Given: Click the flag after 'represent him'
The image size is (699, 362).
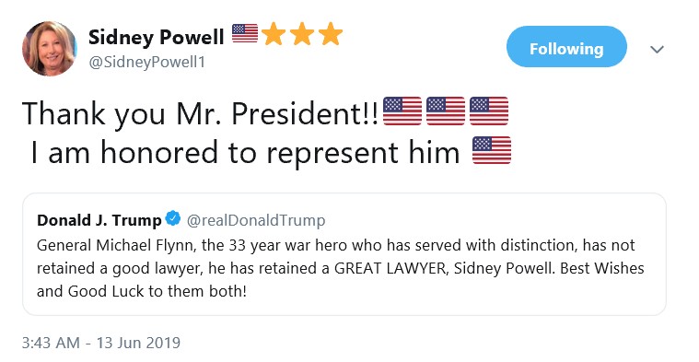Looking at the screenshot, I should (x=491, y=150).
